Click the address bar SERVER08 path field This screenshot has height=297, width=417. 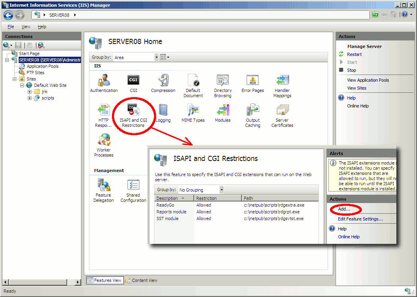pos(201,15)
